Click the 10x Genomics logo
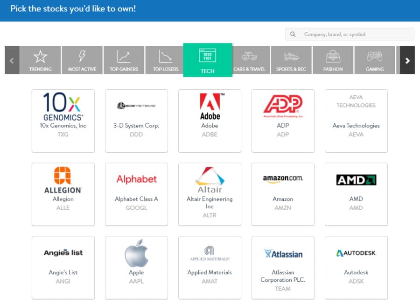 tap(63, 107)
